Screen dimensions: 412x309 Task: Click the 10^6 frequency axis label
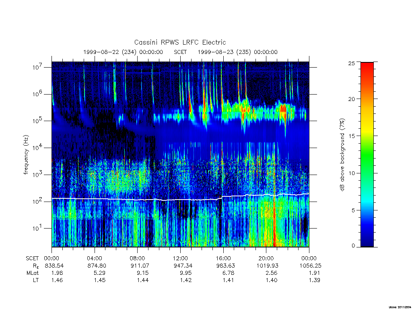[38, 93]
